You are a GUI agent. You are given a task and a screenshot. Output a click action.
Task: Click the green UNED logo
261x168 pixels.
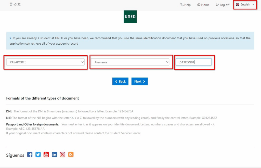130,17
